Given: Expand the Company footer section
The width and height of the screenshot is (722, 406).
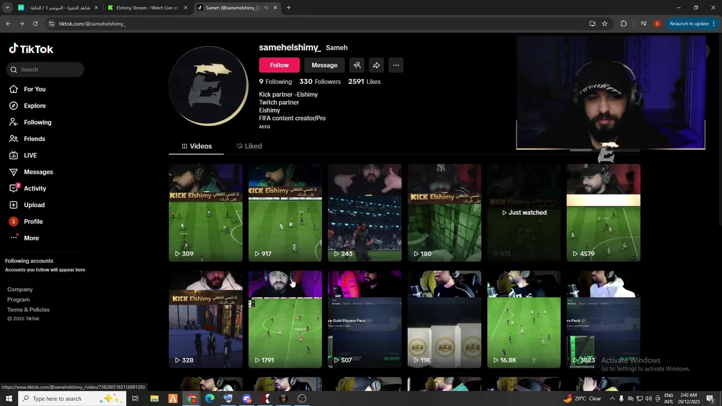Looking at the screenshot, I should coord(20,289).
